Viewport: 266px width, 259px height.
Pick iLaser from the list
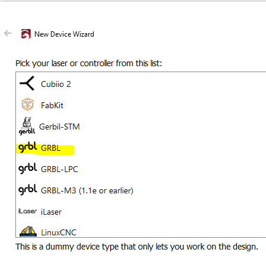[52, 212]
